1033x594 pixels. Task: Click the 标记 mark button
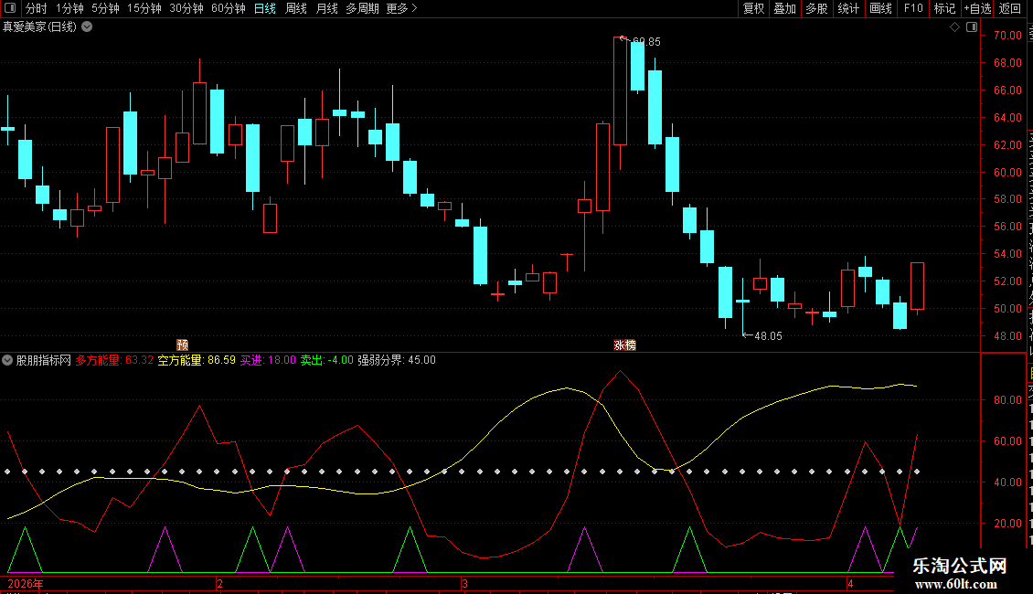point(944,8)
